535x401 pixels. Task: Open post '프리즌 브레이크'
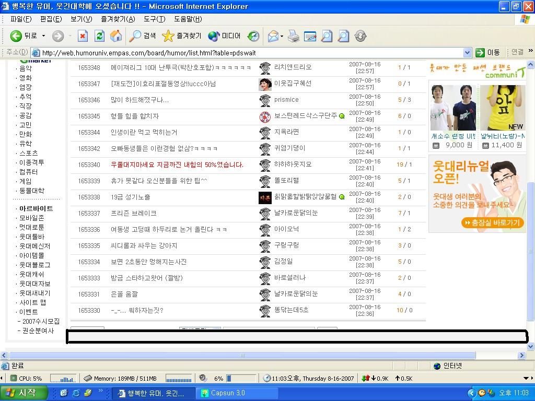tap(133, 214)
